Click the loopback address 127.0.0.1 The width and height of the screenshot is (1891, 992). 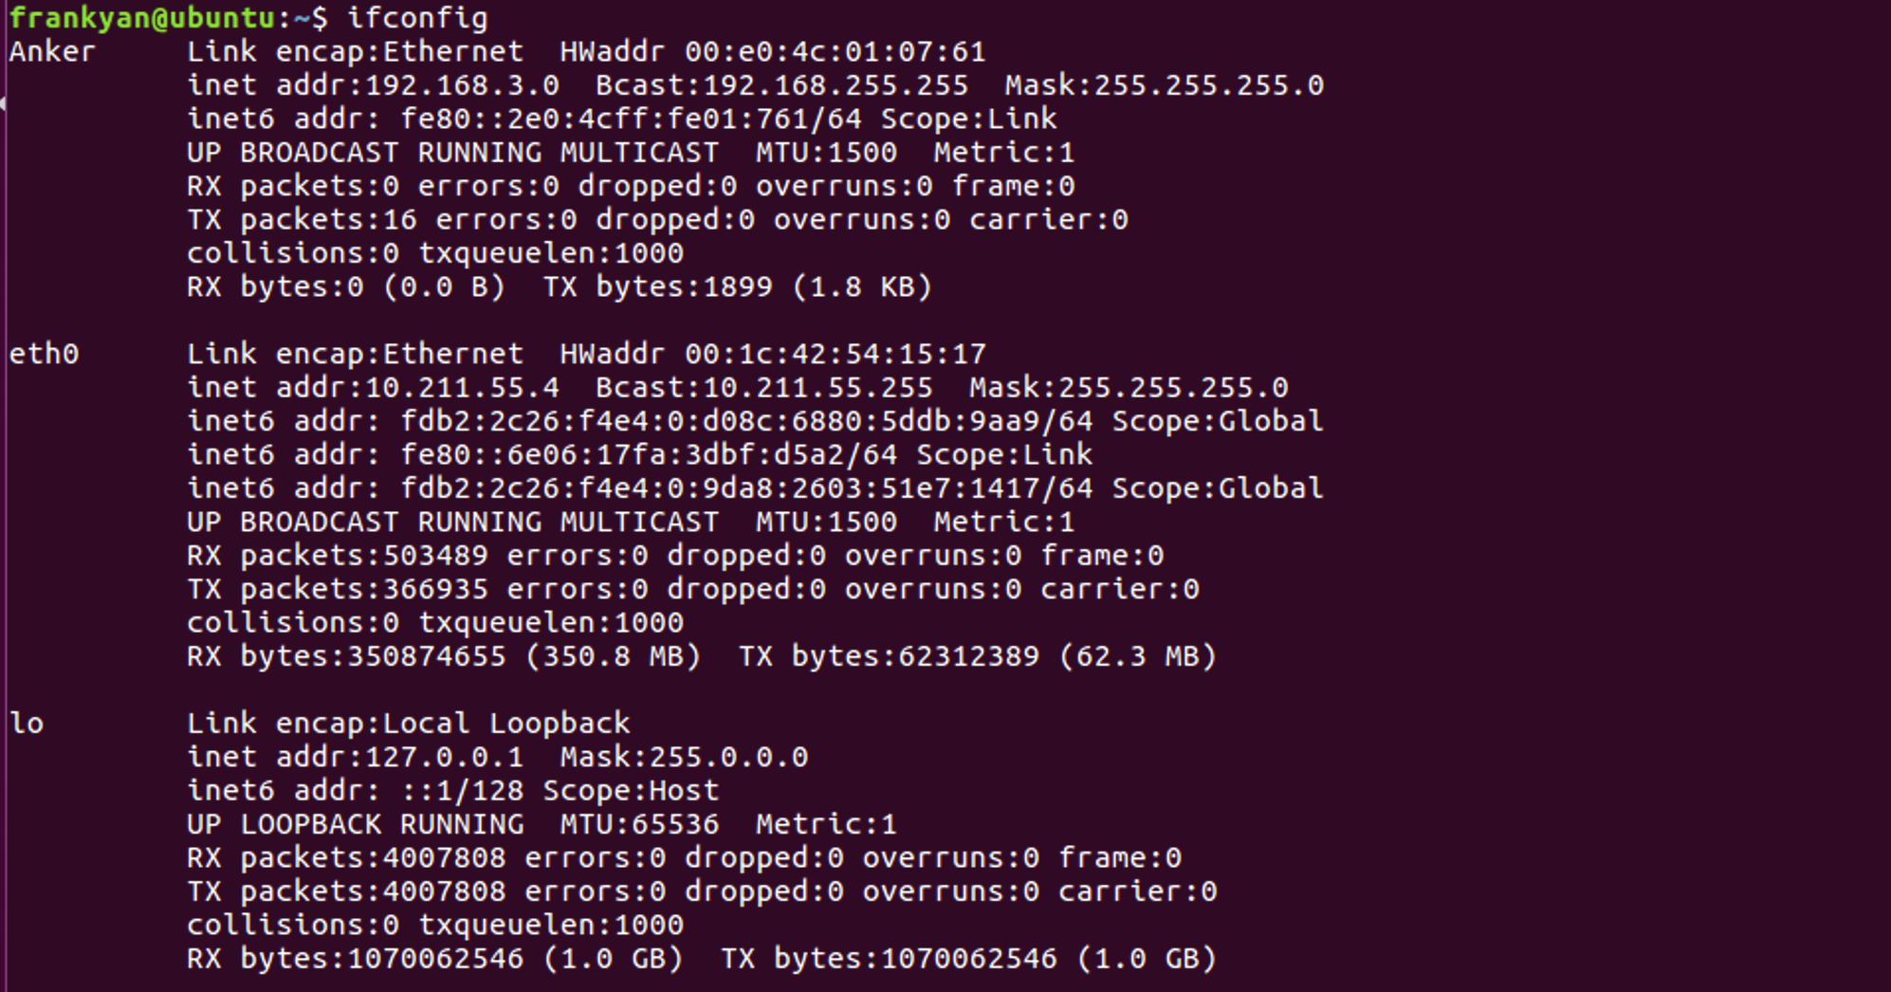[x=444, y=757]
